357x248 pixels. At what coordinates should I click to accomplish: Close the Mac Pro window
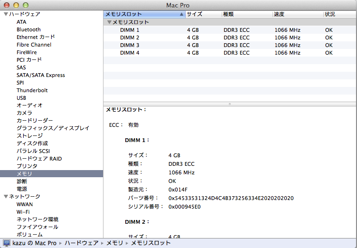click(x=7, y=5)
